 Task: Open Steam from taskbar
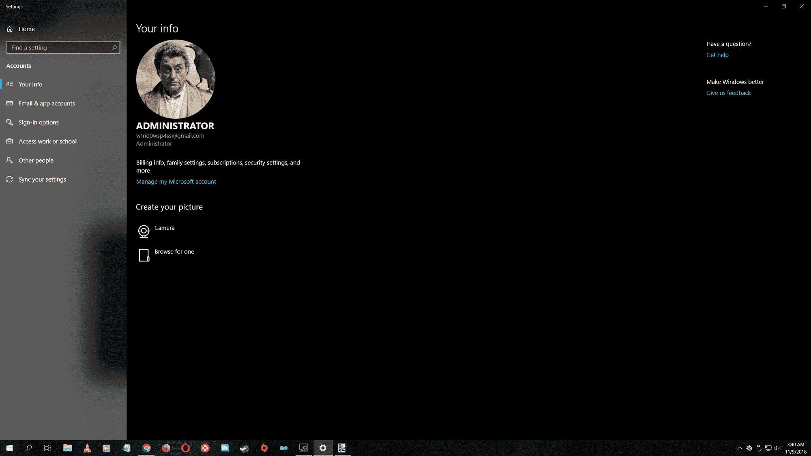pos(244,448)
